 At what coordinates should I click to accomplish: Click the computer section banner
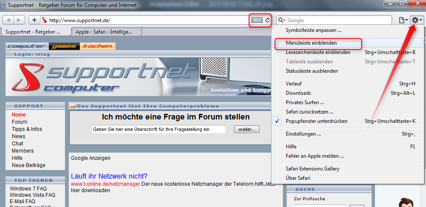27,46
